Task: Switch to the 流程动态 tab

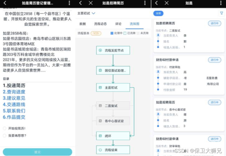Action: (x=101, y=24)
